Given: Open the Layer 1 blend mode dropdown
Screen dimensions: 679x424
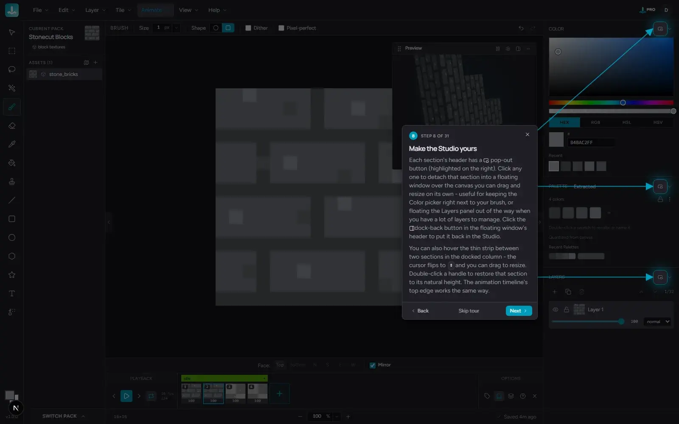Looking at the screenshot, I should 657,322.
